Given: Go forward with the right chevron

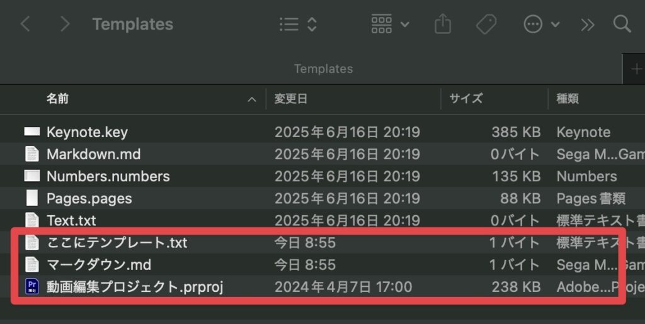Looking at the screenshot, I should (x=65, y=25).
